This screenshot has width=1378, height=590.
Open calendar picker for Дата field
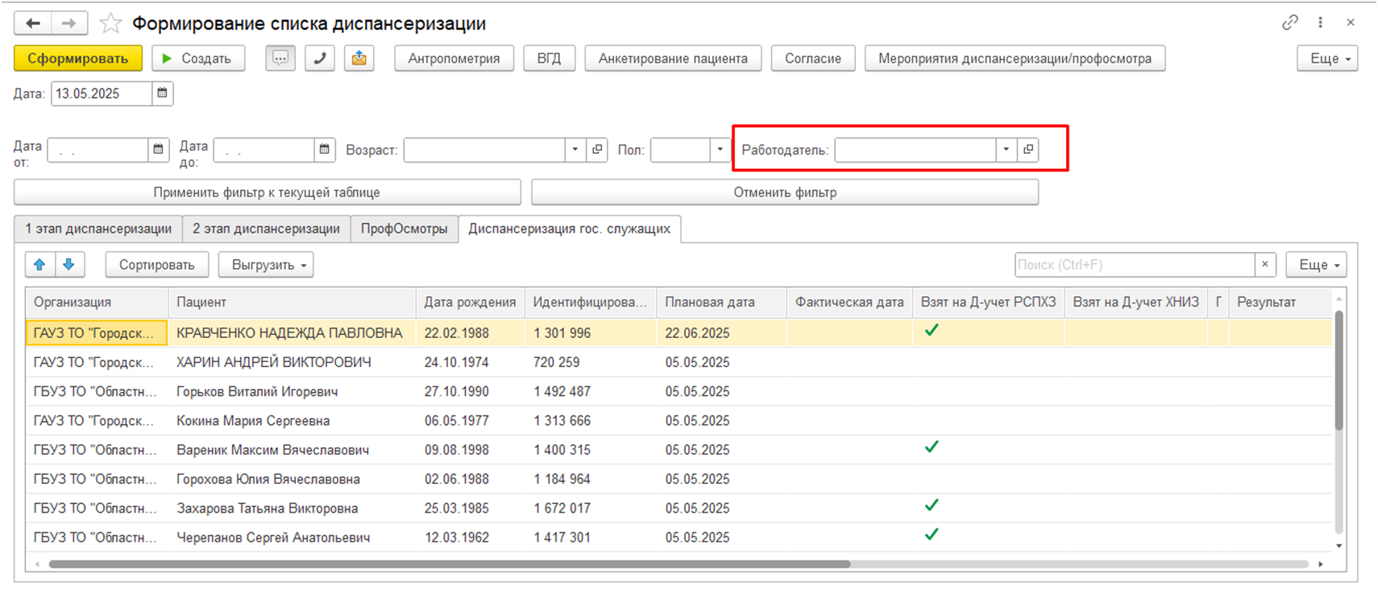click(162, 93)
